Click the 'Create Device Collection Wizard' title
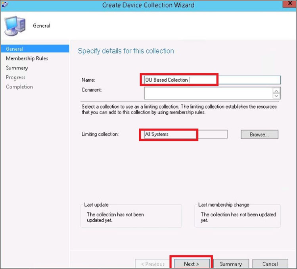 tap(148, 5)
